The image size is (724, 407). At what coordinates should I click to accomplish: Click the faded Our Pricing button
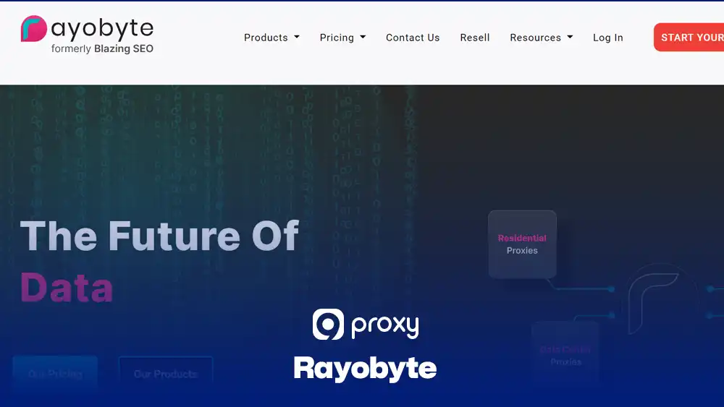[x=56, y=373]
